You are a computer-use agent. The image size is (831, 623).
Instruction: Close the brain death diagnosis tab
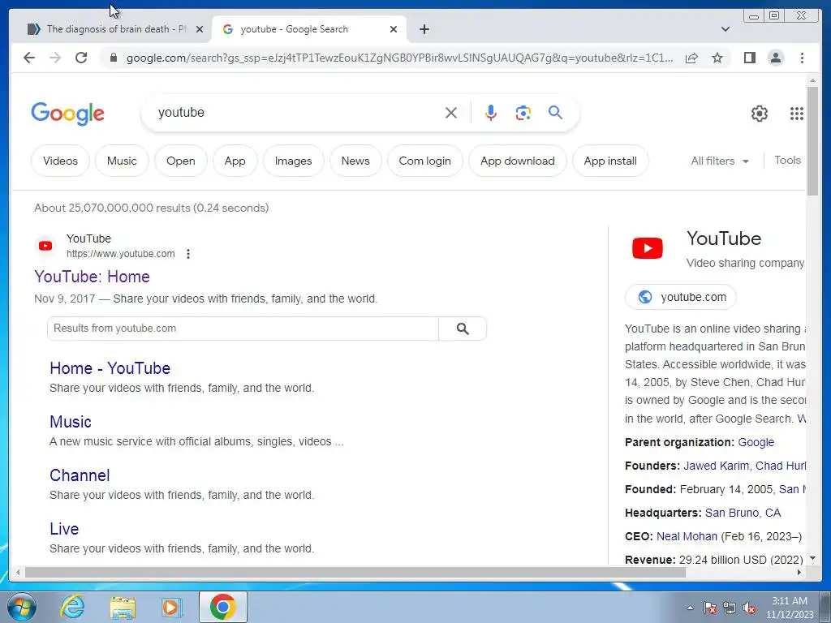click(x=200, y=30)
